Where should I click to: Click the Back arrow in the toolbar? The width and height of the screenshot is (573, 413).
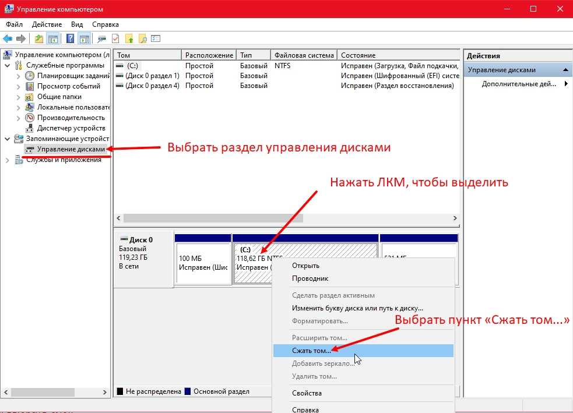tap(8, 39)
